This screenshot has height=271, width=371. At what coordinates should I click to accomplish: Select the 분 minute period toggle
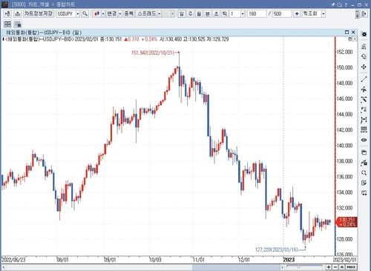208,14
